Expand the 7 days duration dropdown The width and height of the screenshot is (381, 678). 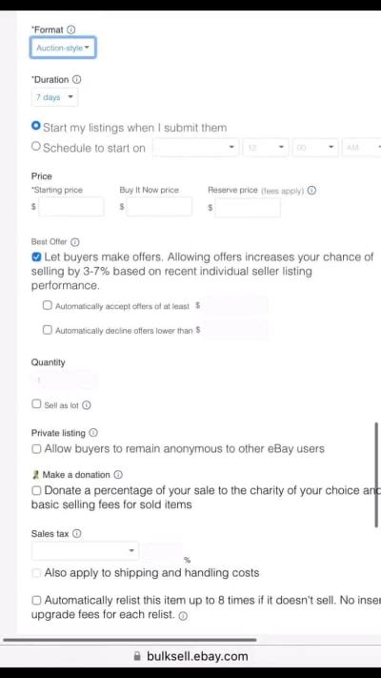pos(54,97)
